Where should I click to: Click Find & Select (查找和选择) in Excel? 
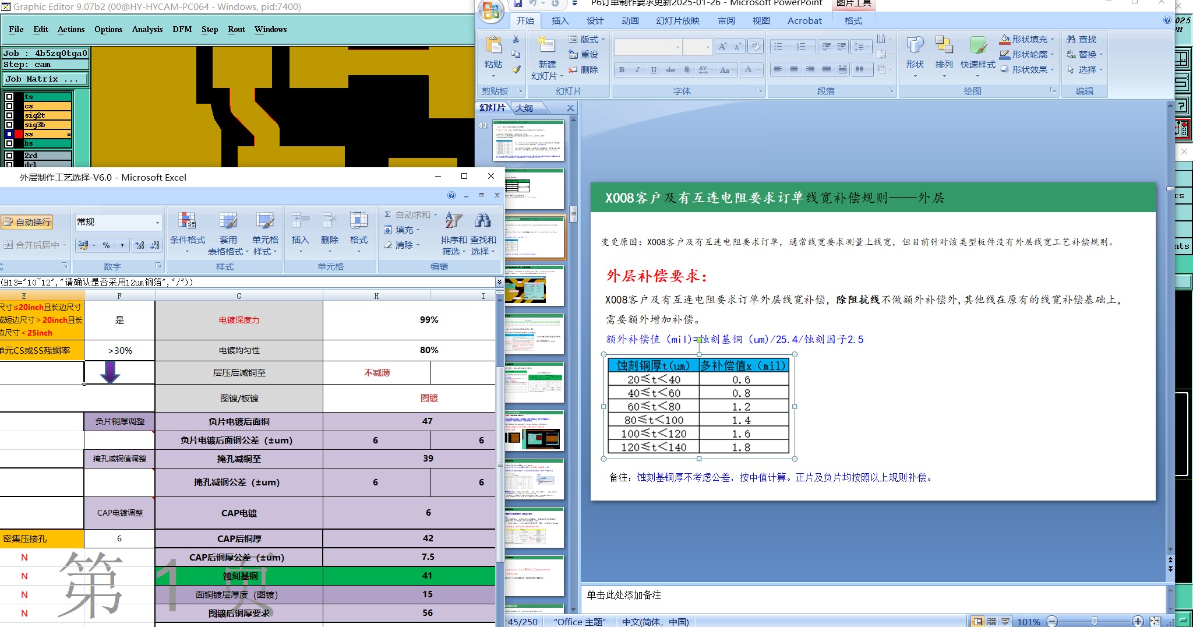click(x=483, y=233)
